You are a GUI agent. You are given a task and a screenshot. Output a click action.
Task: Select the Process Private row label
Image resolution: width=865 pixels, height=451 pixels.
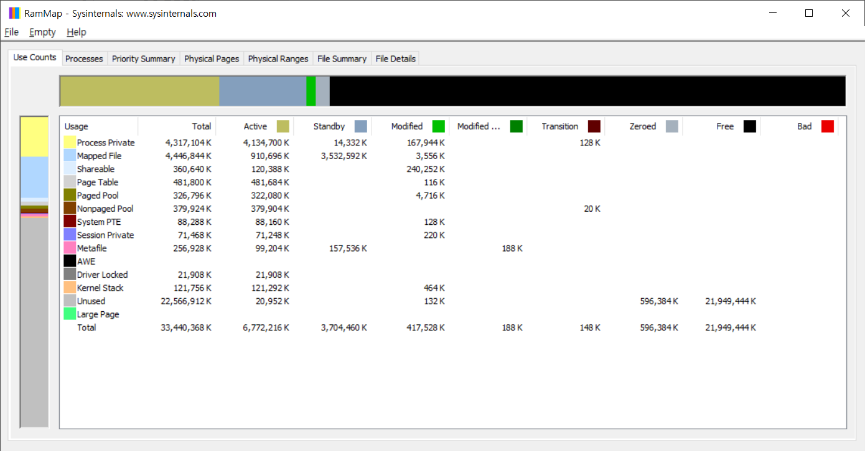(106, 142)
